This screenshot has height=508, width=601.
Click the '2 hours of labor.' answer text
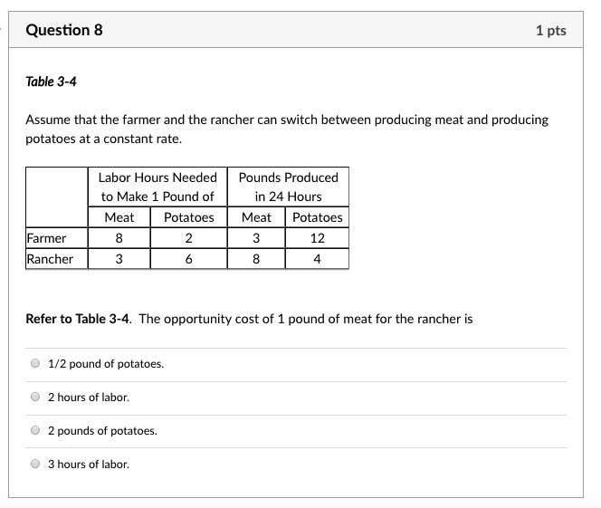(89, 397)
